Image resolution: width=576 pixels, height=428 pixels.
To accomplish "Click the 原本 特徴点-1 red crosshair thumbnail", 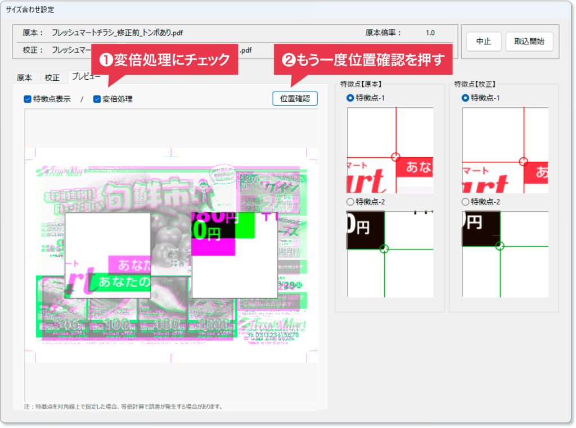I will (390, 151).
